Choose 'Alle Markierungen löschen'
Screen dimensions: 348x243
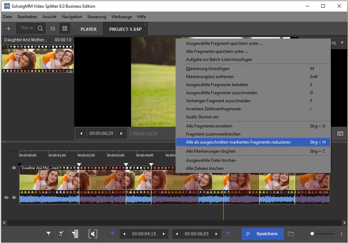tap(253, 151)
